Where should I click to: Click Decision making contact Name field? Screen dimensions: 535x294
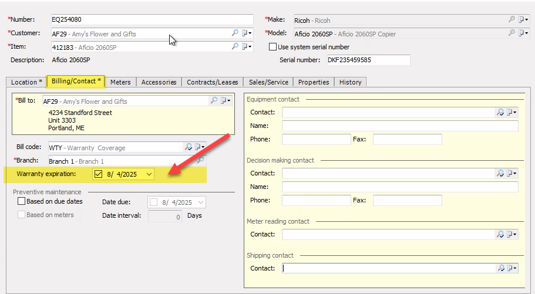tap(400, 187)
